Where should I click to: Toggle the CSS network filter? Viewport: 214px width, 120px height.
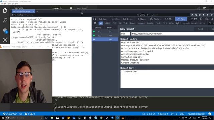(x=114, y=23)
